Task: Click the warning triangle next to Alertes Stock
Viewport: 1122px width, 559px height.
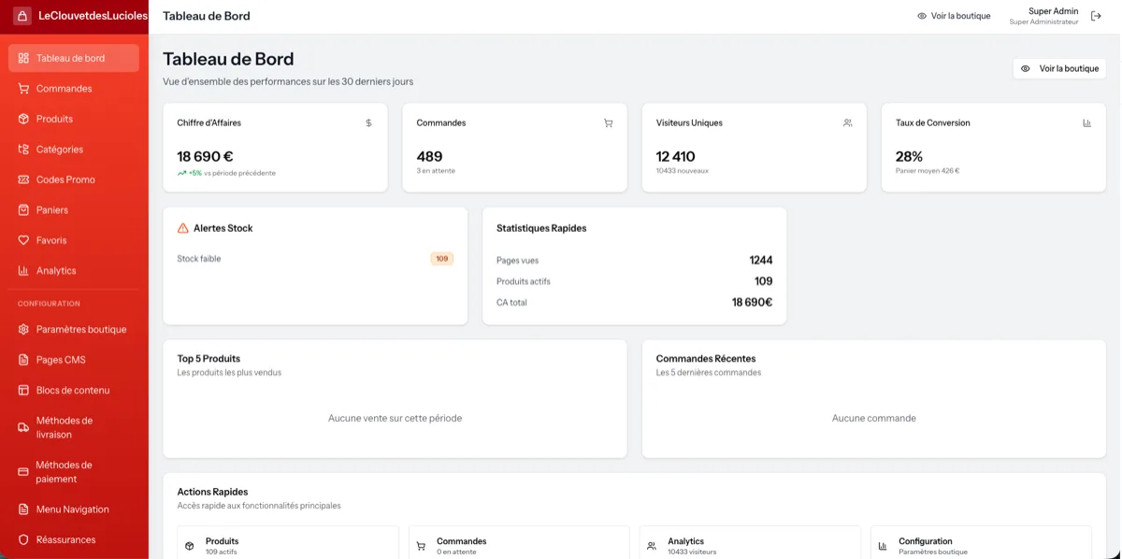Action: point(184,227)
